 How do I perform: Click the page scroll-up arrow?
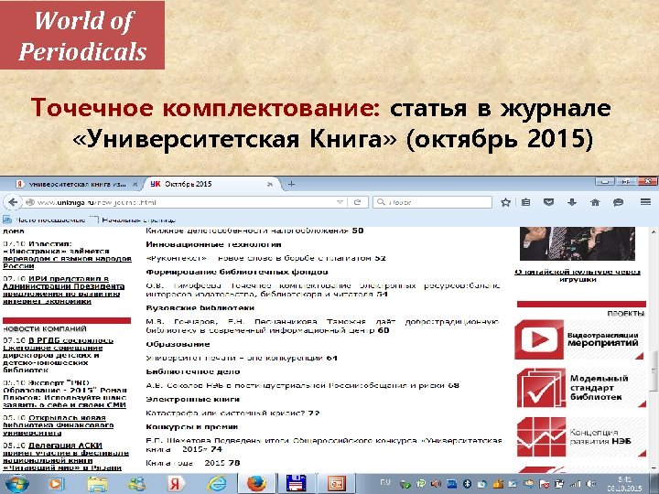point(654,231)
